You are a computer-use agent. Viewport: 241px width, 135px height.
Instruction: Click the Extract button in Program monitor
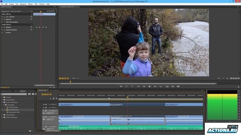(x=173, y=87)
